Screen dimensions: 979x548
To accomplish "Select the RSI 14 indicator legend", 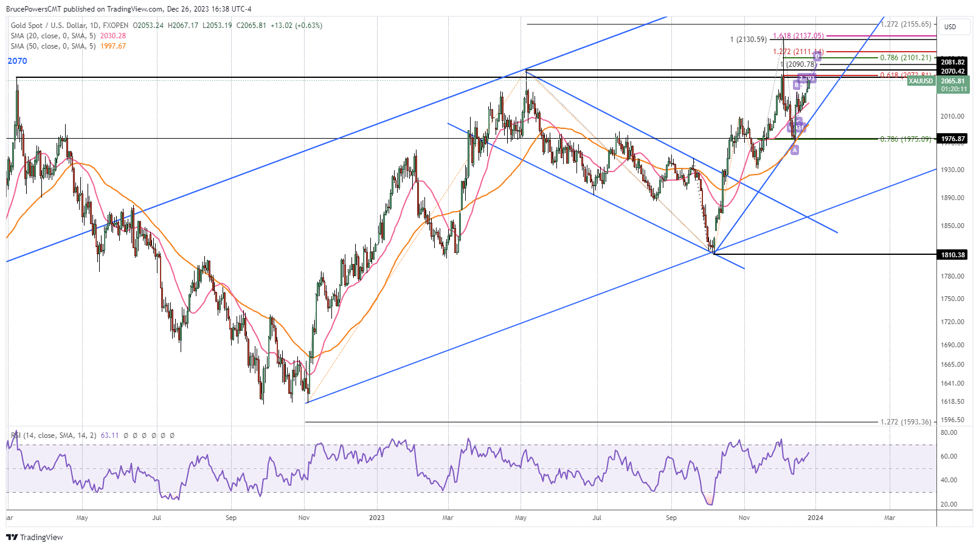I will pyautogui.click(x=64, y=435).
